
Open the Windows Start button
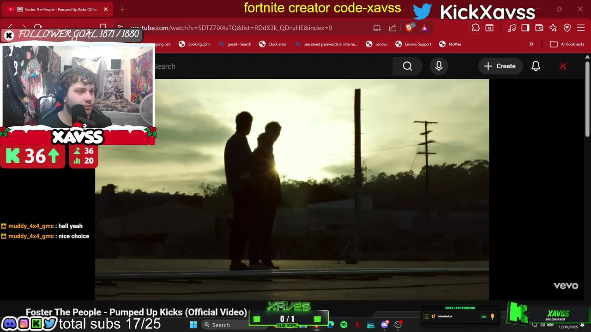pos(193,325)
